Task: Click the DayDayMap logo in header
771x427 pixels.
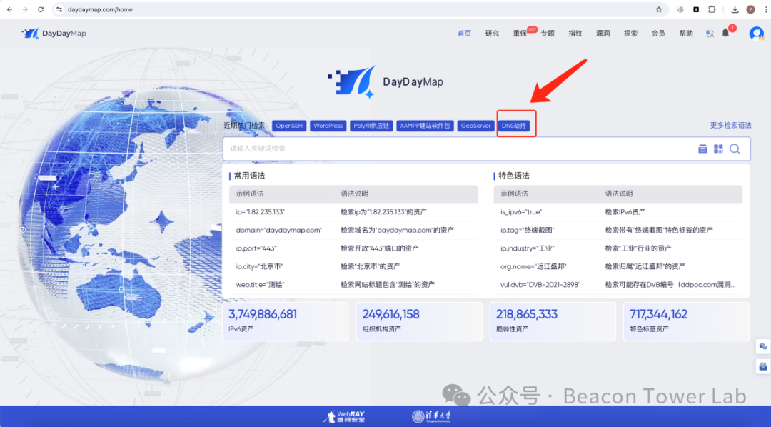Action: (x=54, y=33)
